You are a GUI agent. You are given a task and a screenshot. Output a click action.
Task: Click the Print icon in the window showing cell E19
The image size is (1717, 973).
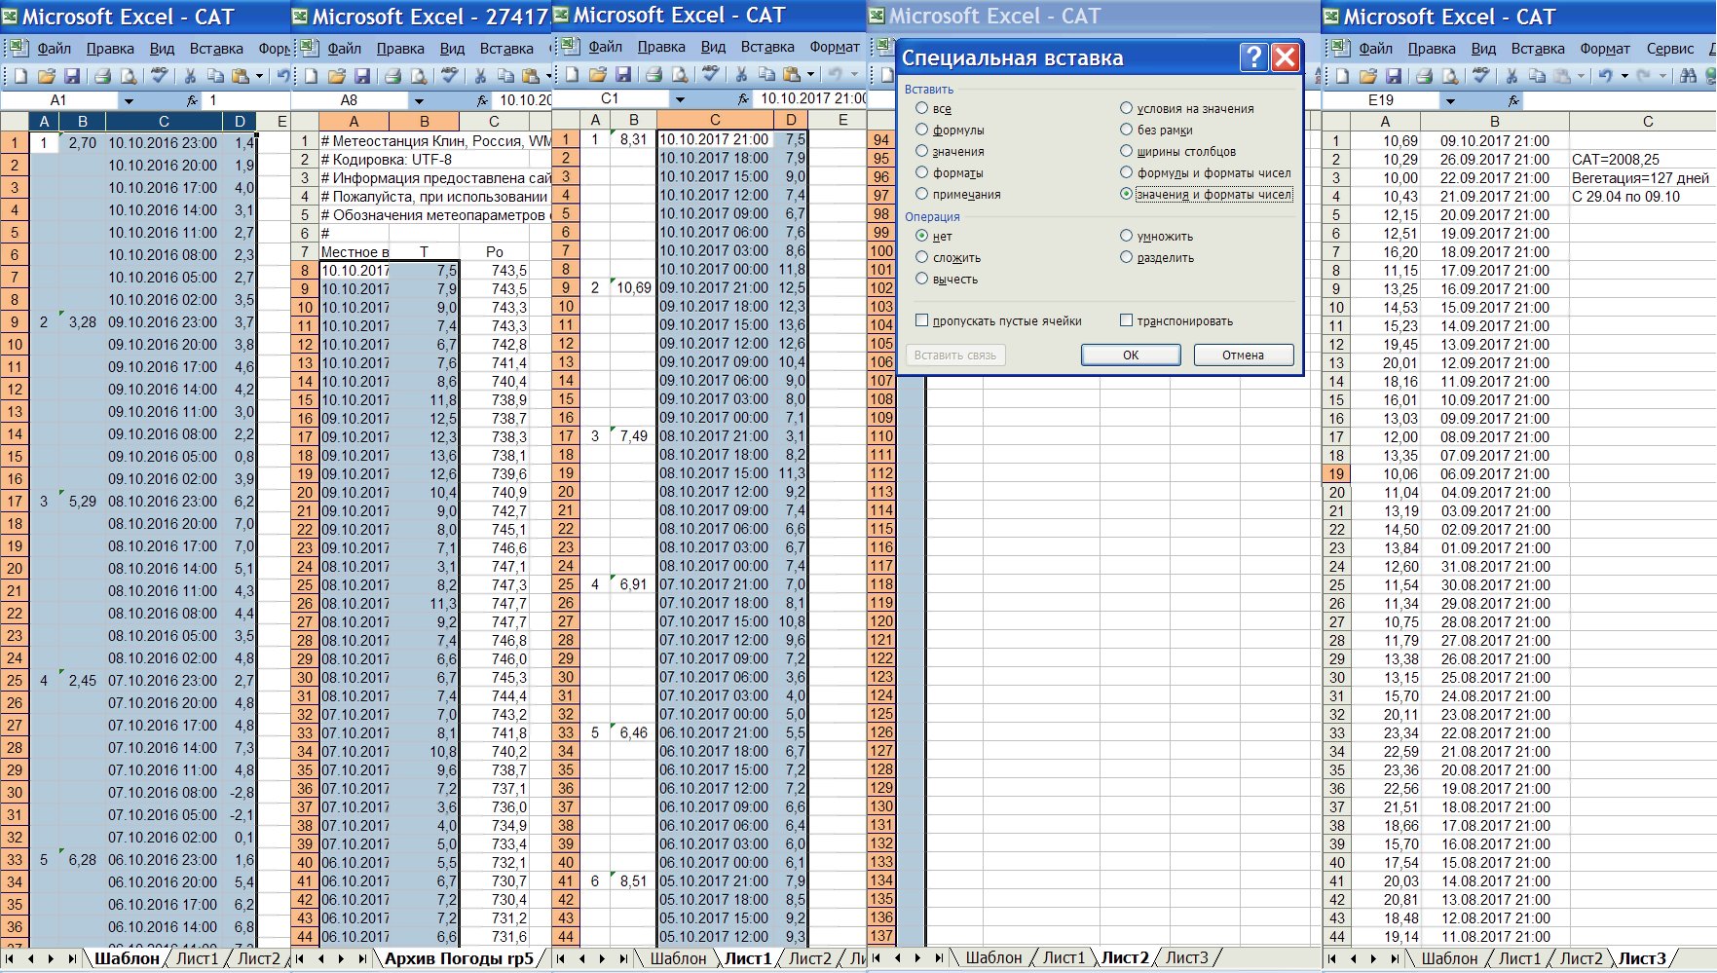pos(1424,76)
